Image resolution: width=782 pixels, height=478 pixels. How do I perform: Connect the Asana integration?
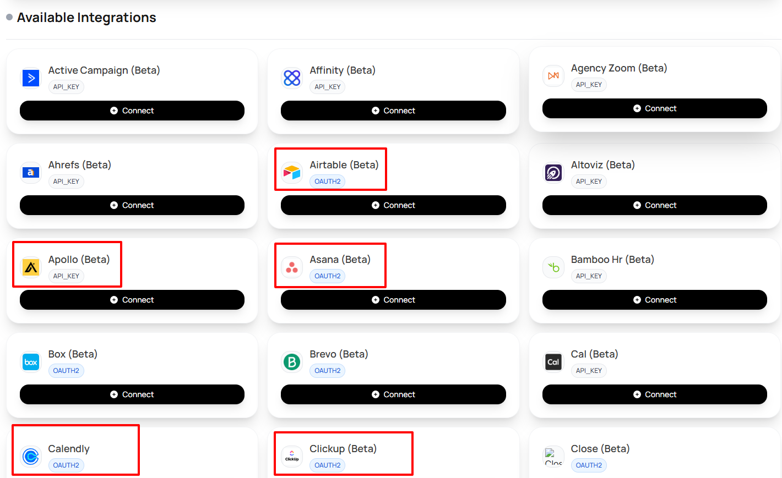pos(393,300)
